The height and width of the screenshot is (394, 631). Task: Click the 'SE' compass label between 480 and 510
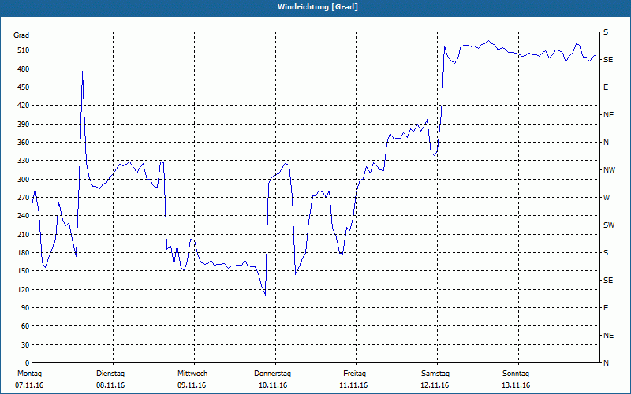click(x=608, y=60)
